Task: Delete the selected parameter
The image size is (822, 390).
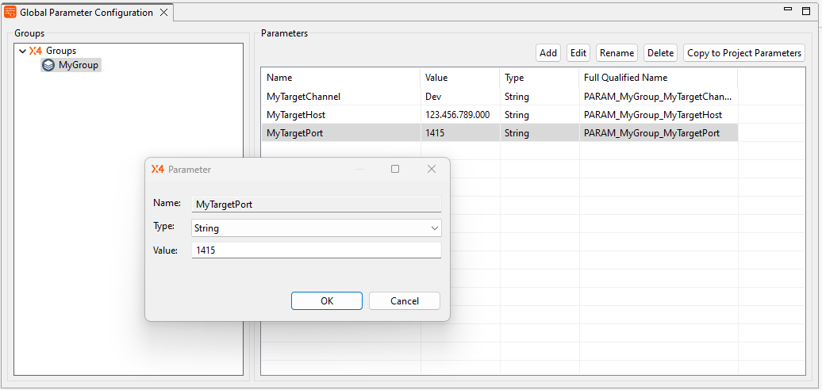Action: (x=660, y=53)
